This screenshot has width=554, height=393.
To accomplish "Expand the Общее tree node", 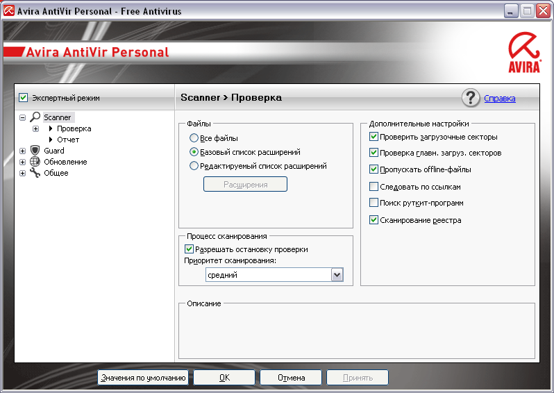I will coord(23,173).
